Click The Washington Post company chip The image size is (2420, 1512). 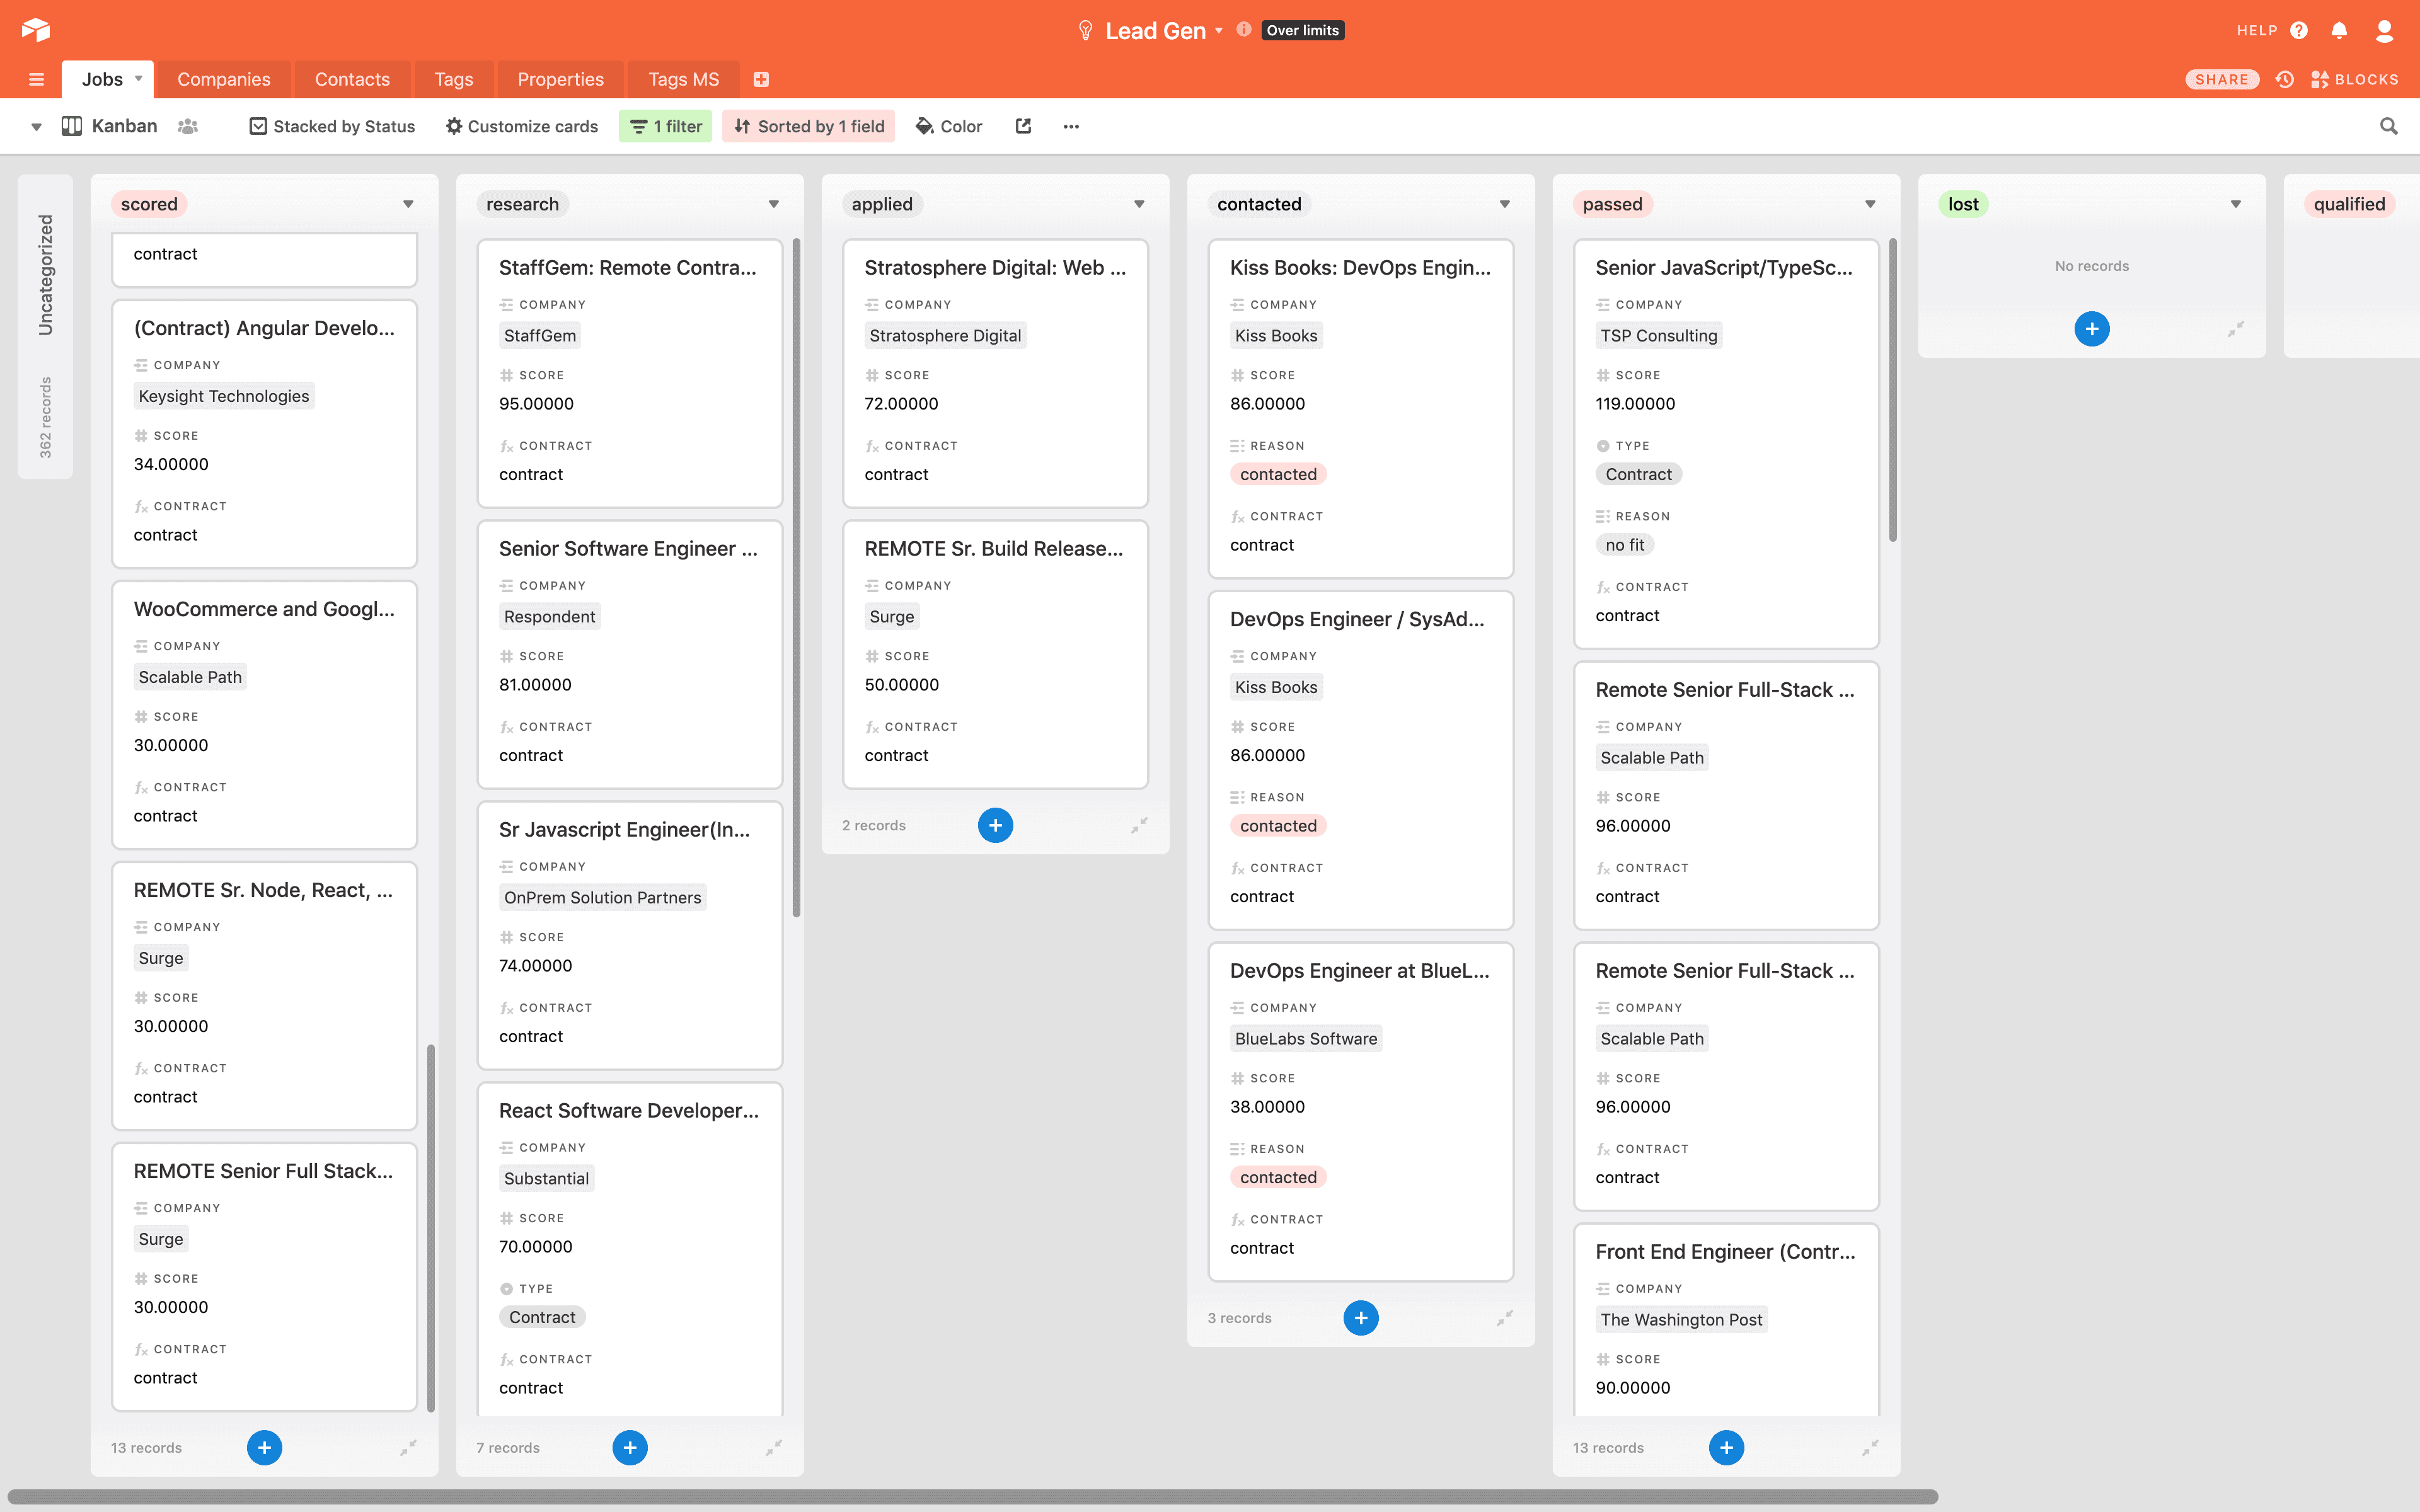[1681, 1319]
